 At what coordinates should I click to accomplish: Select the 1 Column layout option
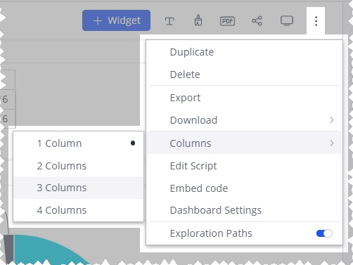79,143
